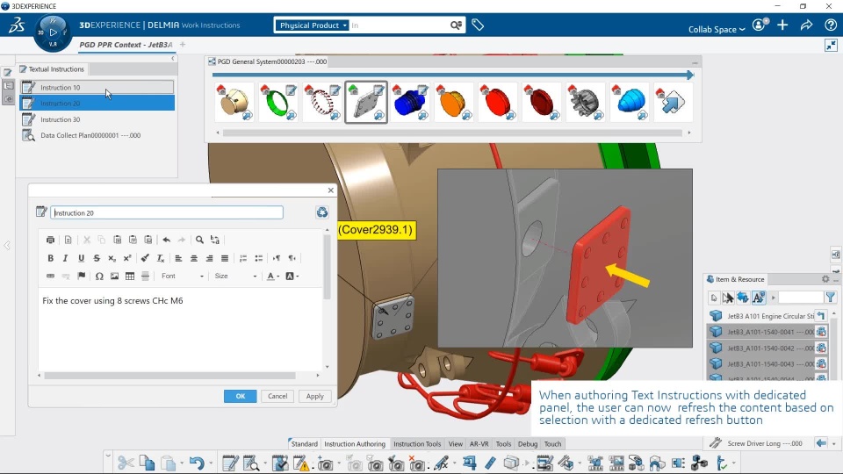Center align text in the editor
This screenshot has height=474, width=843.
(194, 258)
